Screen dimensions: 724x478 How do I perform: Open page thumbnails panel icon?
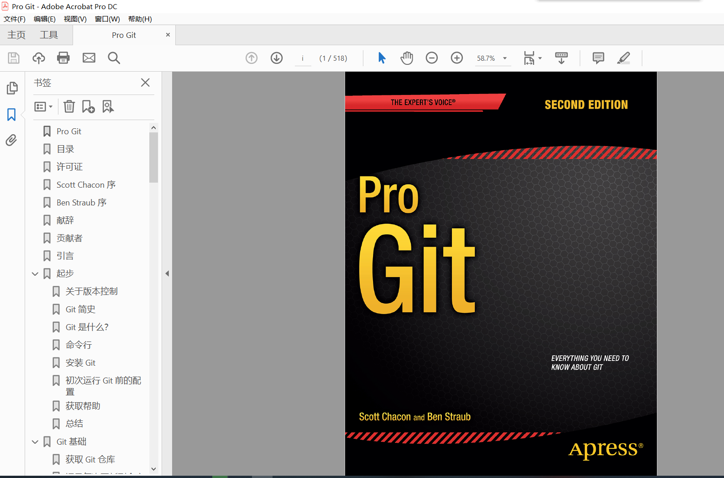click(x=12, y=88)
